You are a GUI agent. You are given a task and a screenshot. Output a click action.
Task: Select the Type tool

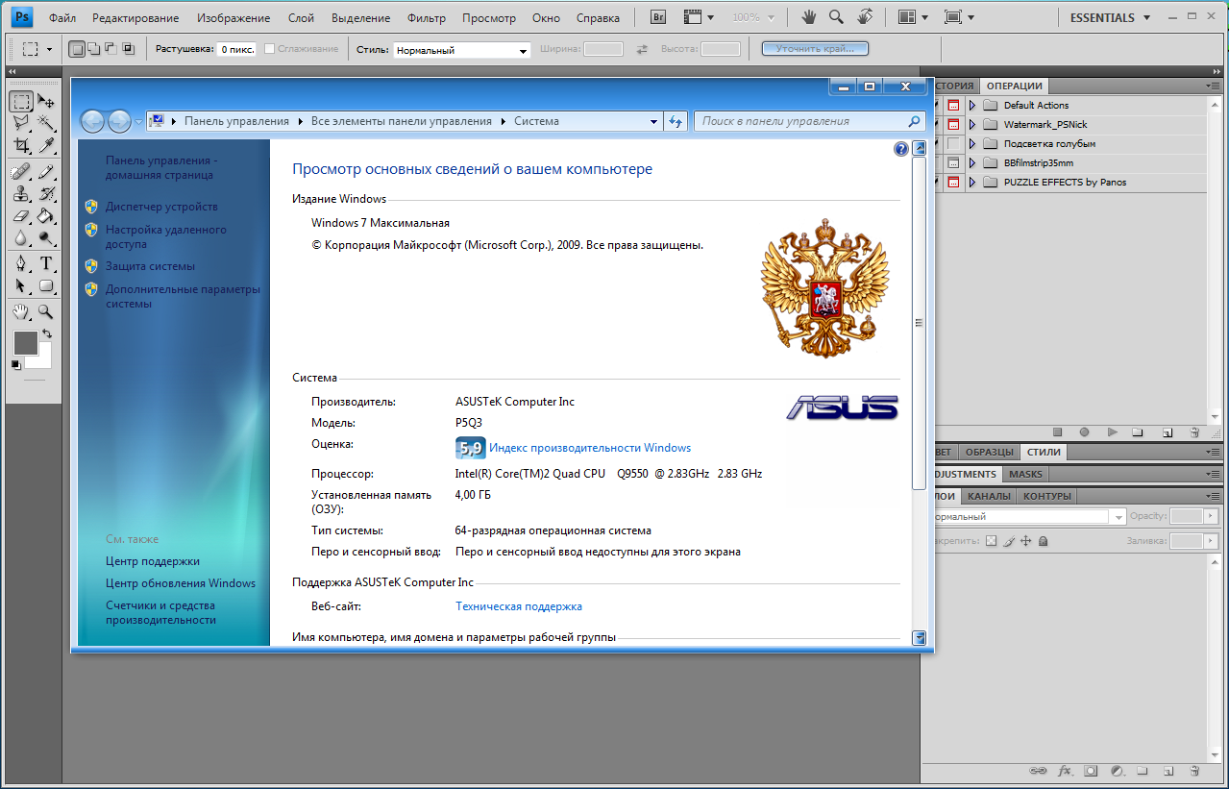[45, 263]
